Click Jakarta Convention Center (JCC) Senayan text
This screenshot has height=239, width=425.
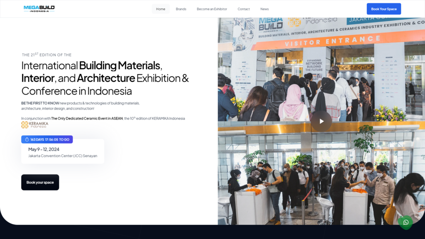click(x=63, y=156)
